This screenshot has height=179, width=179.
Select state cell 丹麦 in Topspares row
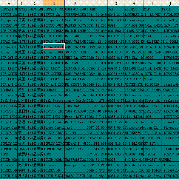pos(22,20)
